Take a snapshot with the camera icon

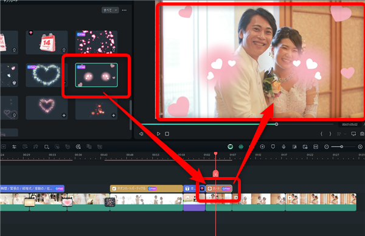click(362, 134)
